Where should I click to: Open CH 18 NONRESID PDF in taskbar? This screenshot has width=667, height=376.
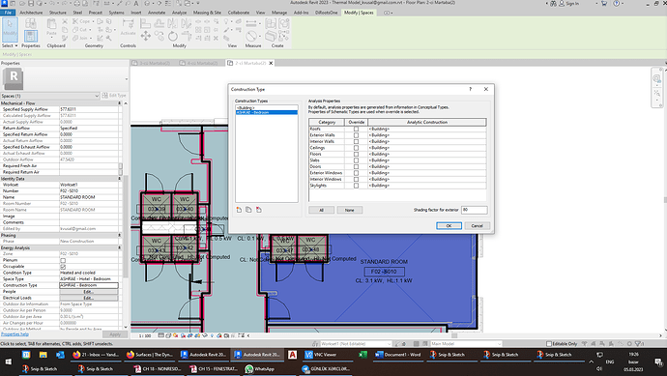(x=159, y=369)
